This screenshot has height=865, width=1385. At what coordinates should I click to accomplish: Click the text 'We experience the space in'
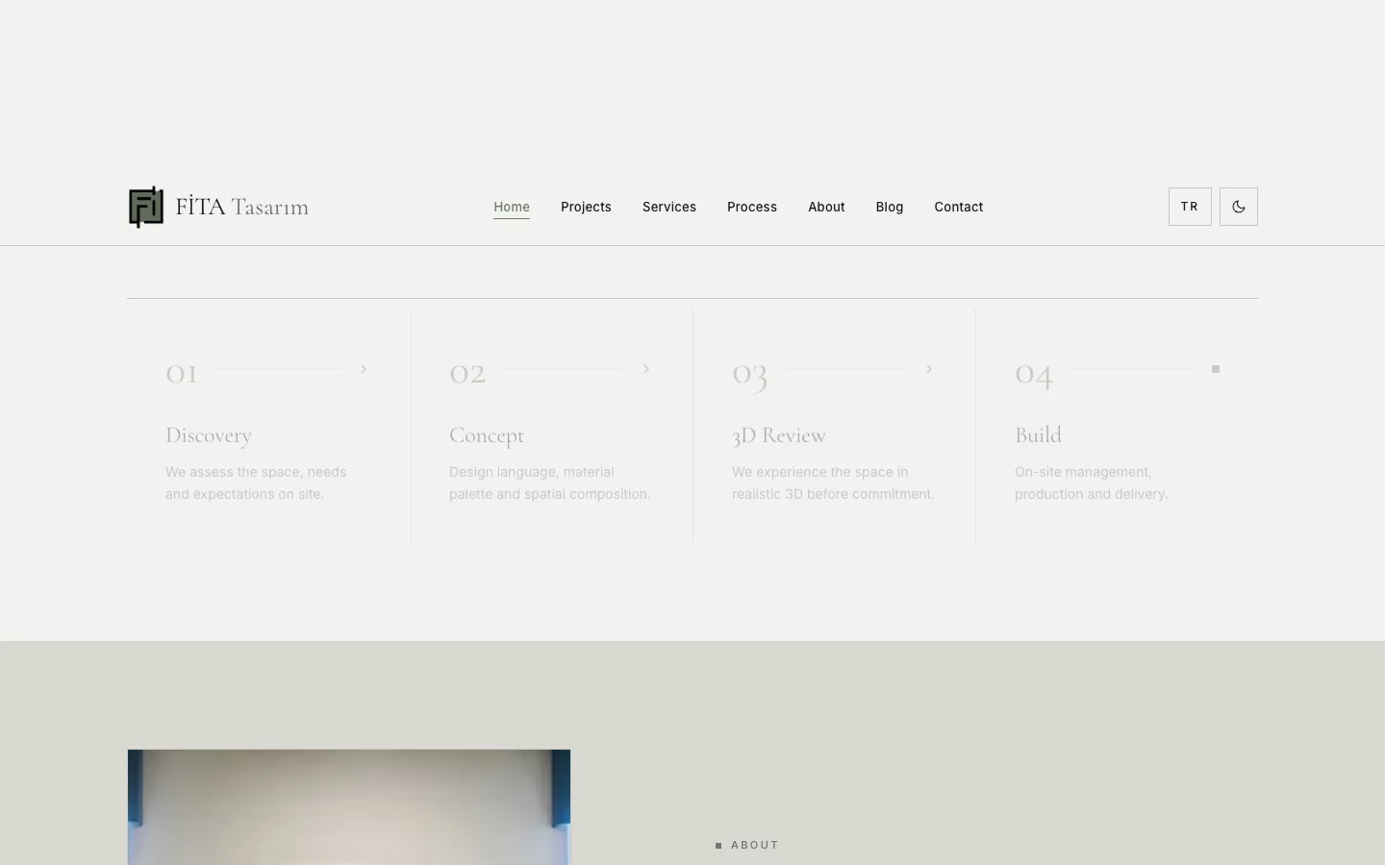[x=820, y=472]
